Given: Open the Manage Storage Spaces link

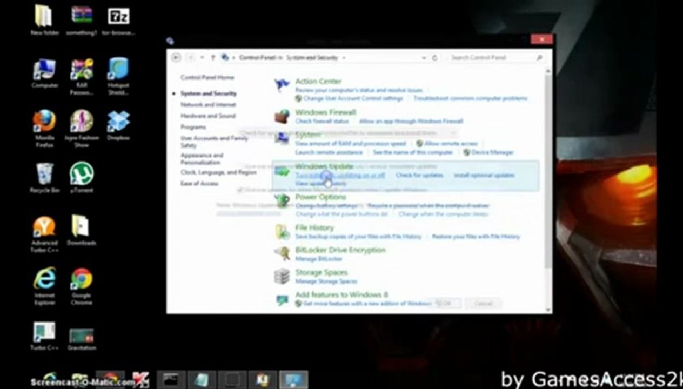Looking at the screenshot, I should tap(326, 281).
